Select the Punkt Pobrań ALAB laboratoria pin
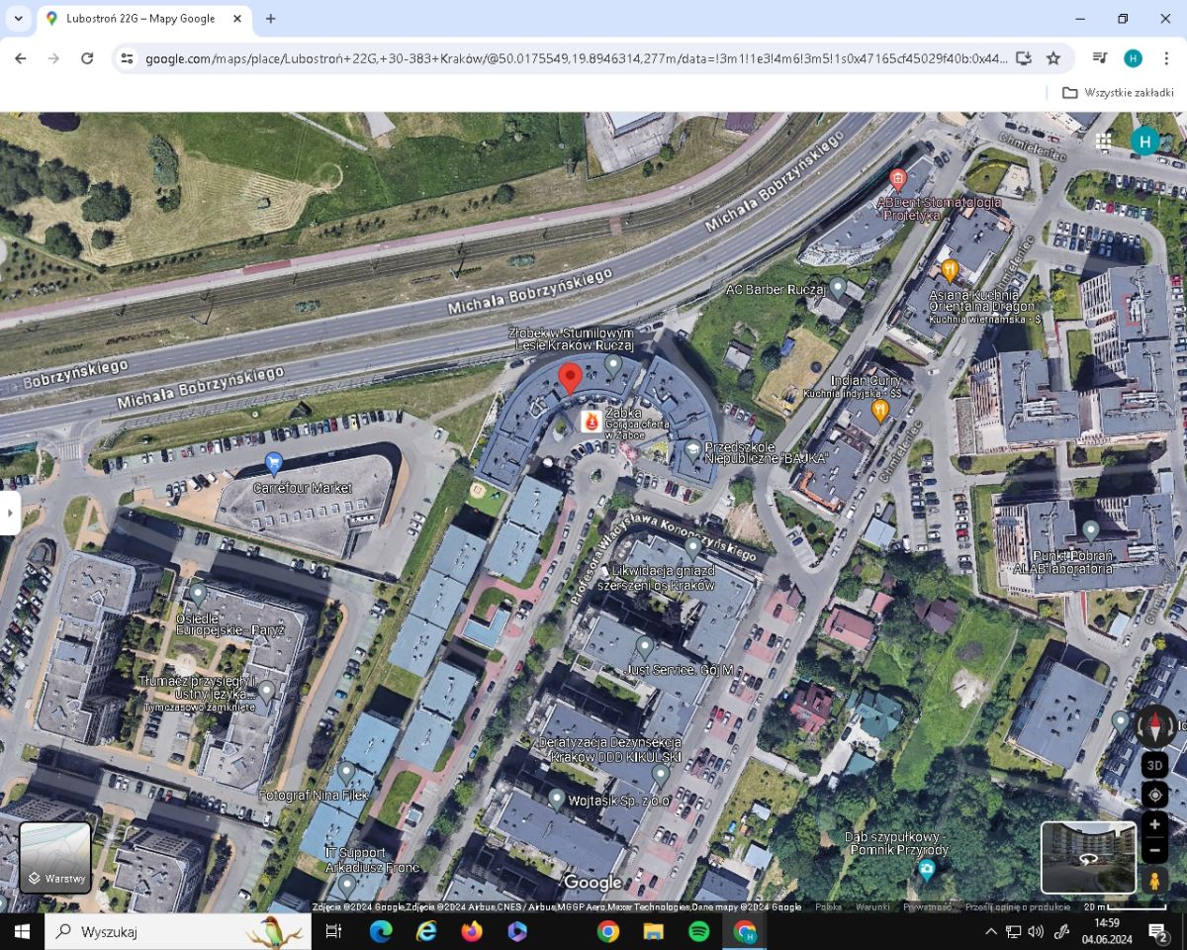 pos(1090,531)
